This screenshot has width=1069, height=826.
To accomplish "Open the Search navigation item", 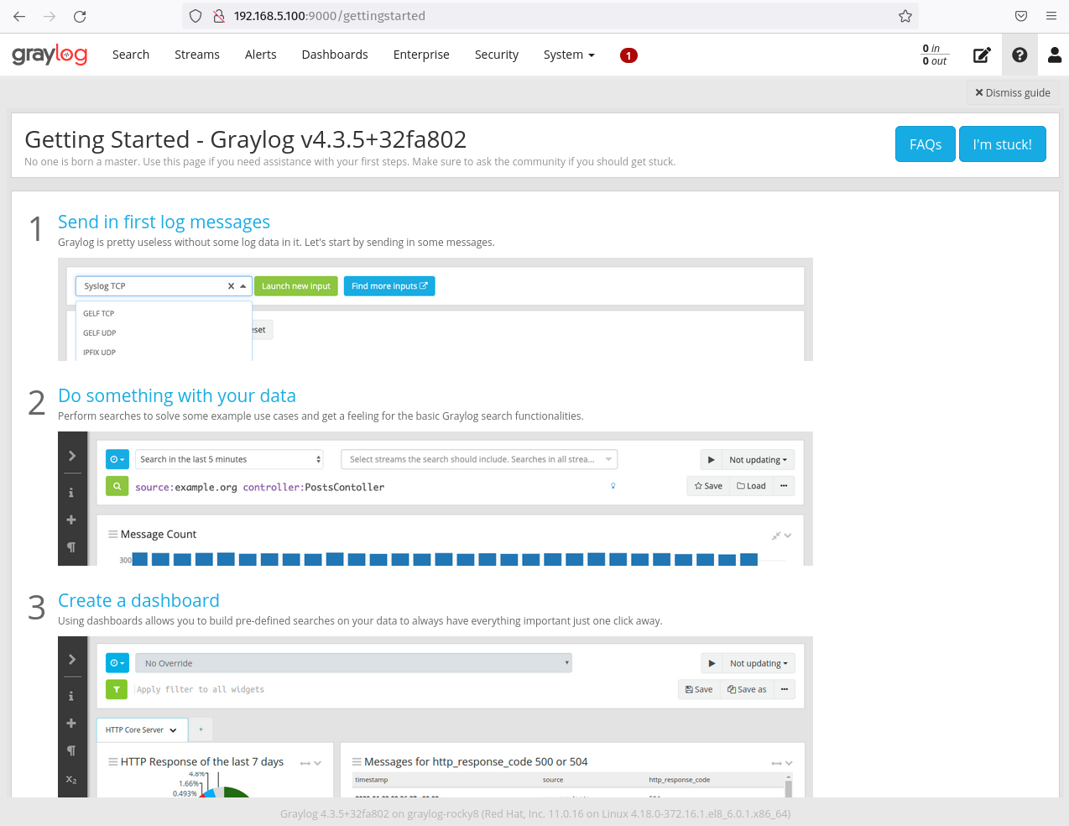I will (131, 55).
